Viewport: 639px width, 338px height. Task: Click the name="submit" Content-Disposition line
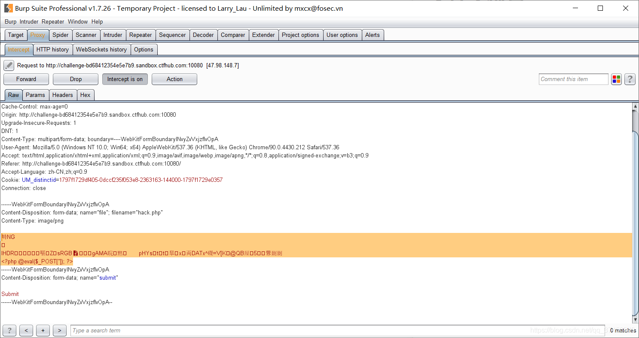click(x=60, y=278)
